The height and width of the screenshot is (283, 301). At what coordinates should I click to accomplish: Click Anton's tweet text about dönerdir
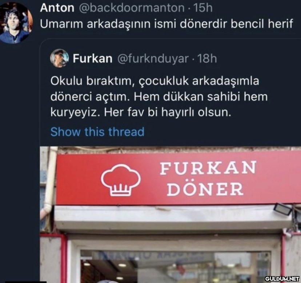pos(166,24)
